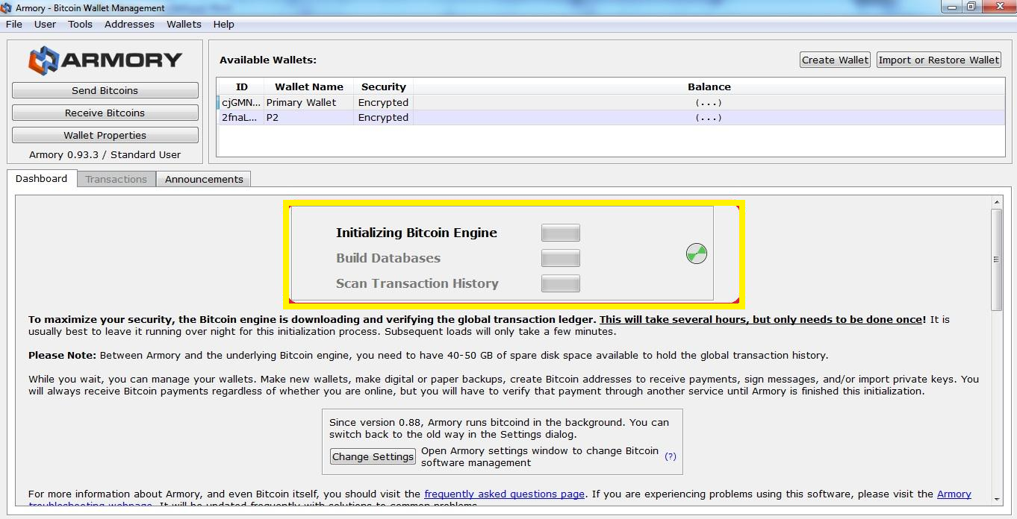1017x519 pixels.
Task: Select the P2 wallet row
Action: point(611,117)
